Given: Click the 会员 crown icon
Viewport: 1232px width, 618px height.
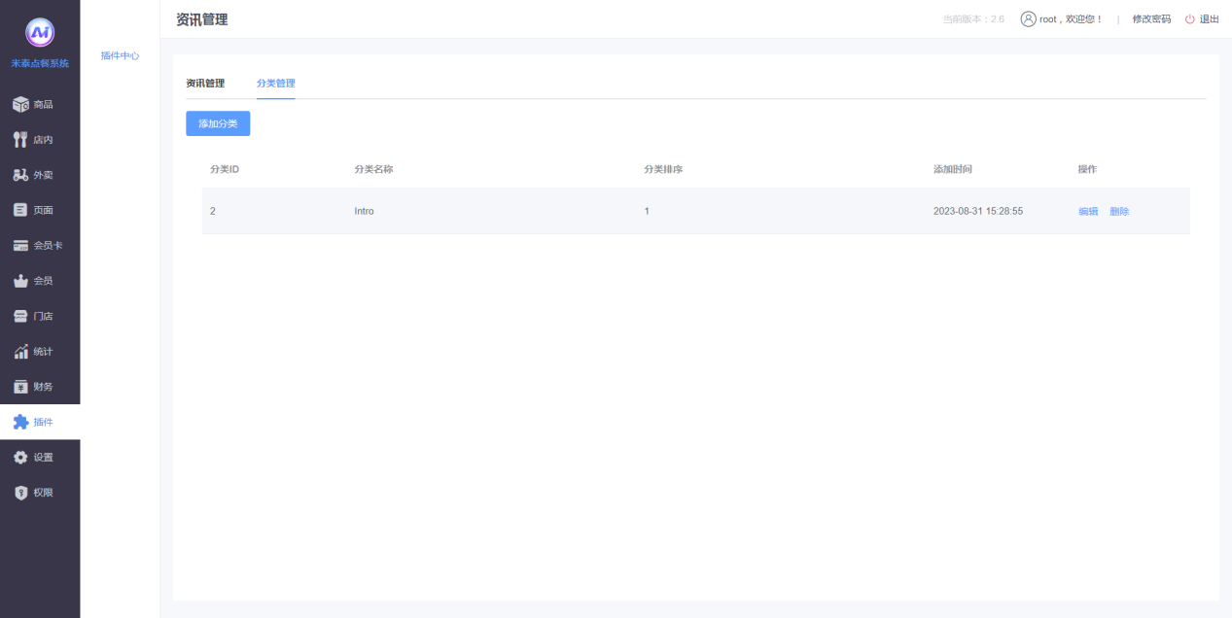Looking at the screenshot, I should 20,281.
